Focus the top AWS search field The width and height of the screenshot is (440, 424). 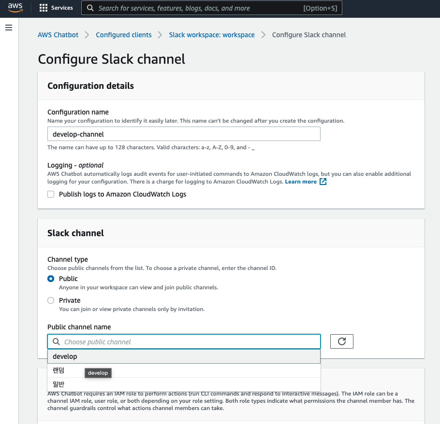click(x=212, y=8)
